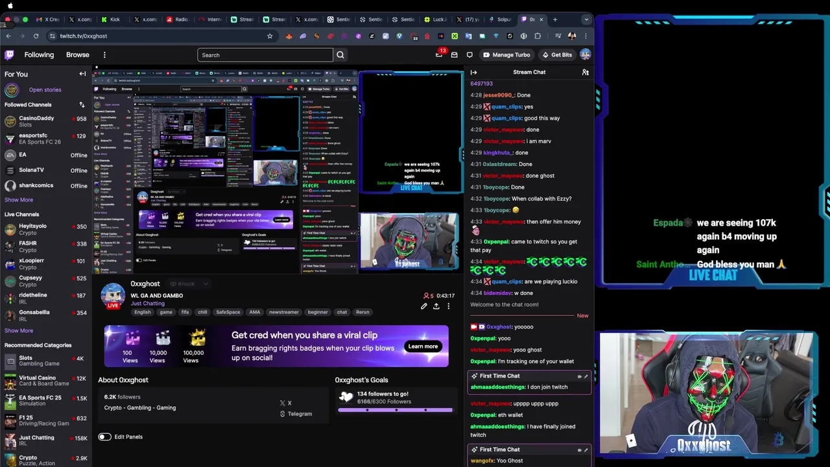Reload the page in Chrome
Viewport: 830px width, 467px height.
pyautogui.click(x=36, y=36)
